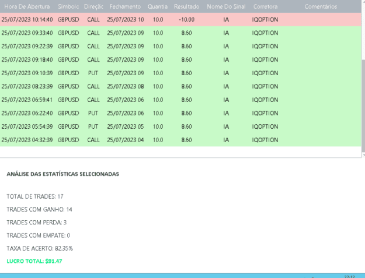
Task: Click the Corretora column header
Action: tap(265, 6)
